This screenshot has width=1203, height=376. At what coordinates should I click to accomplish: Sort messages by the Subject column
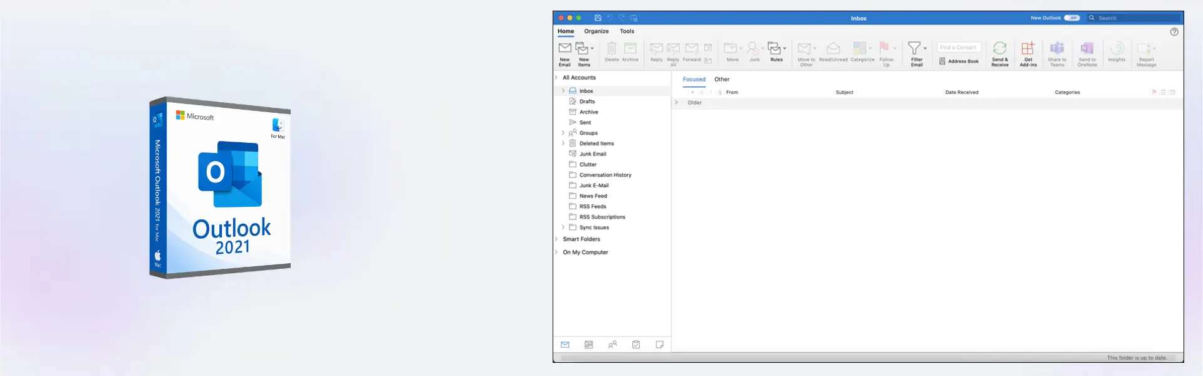845,92
